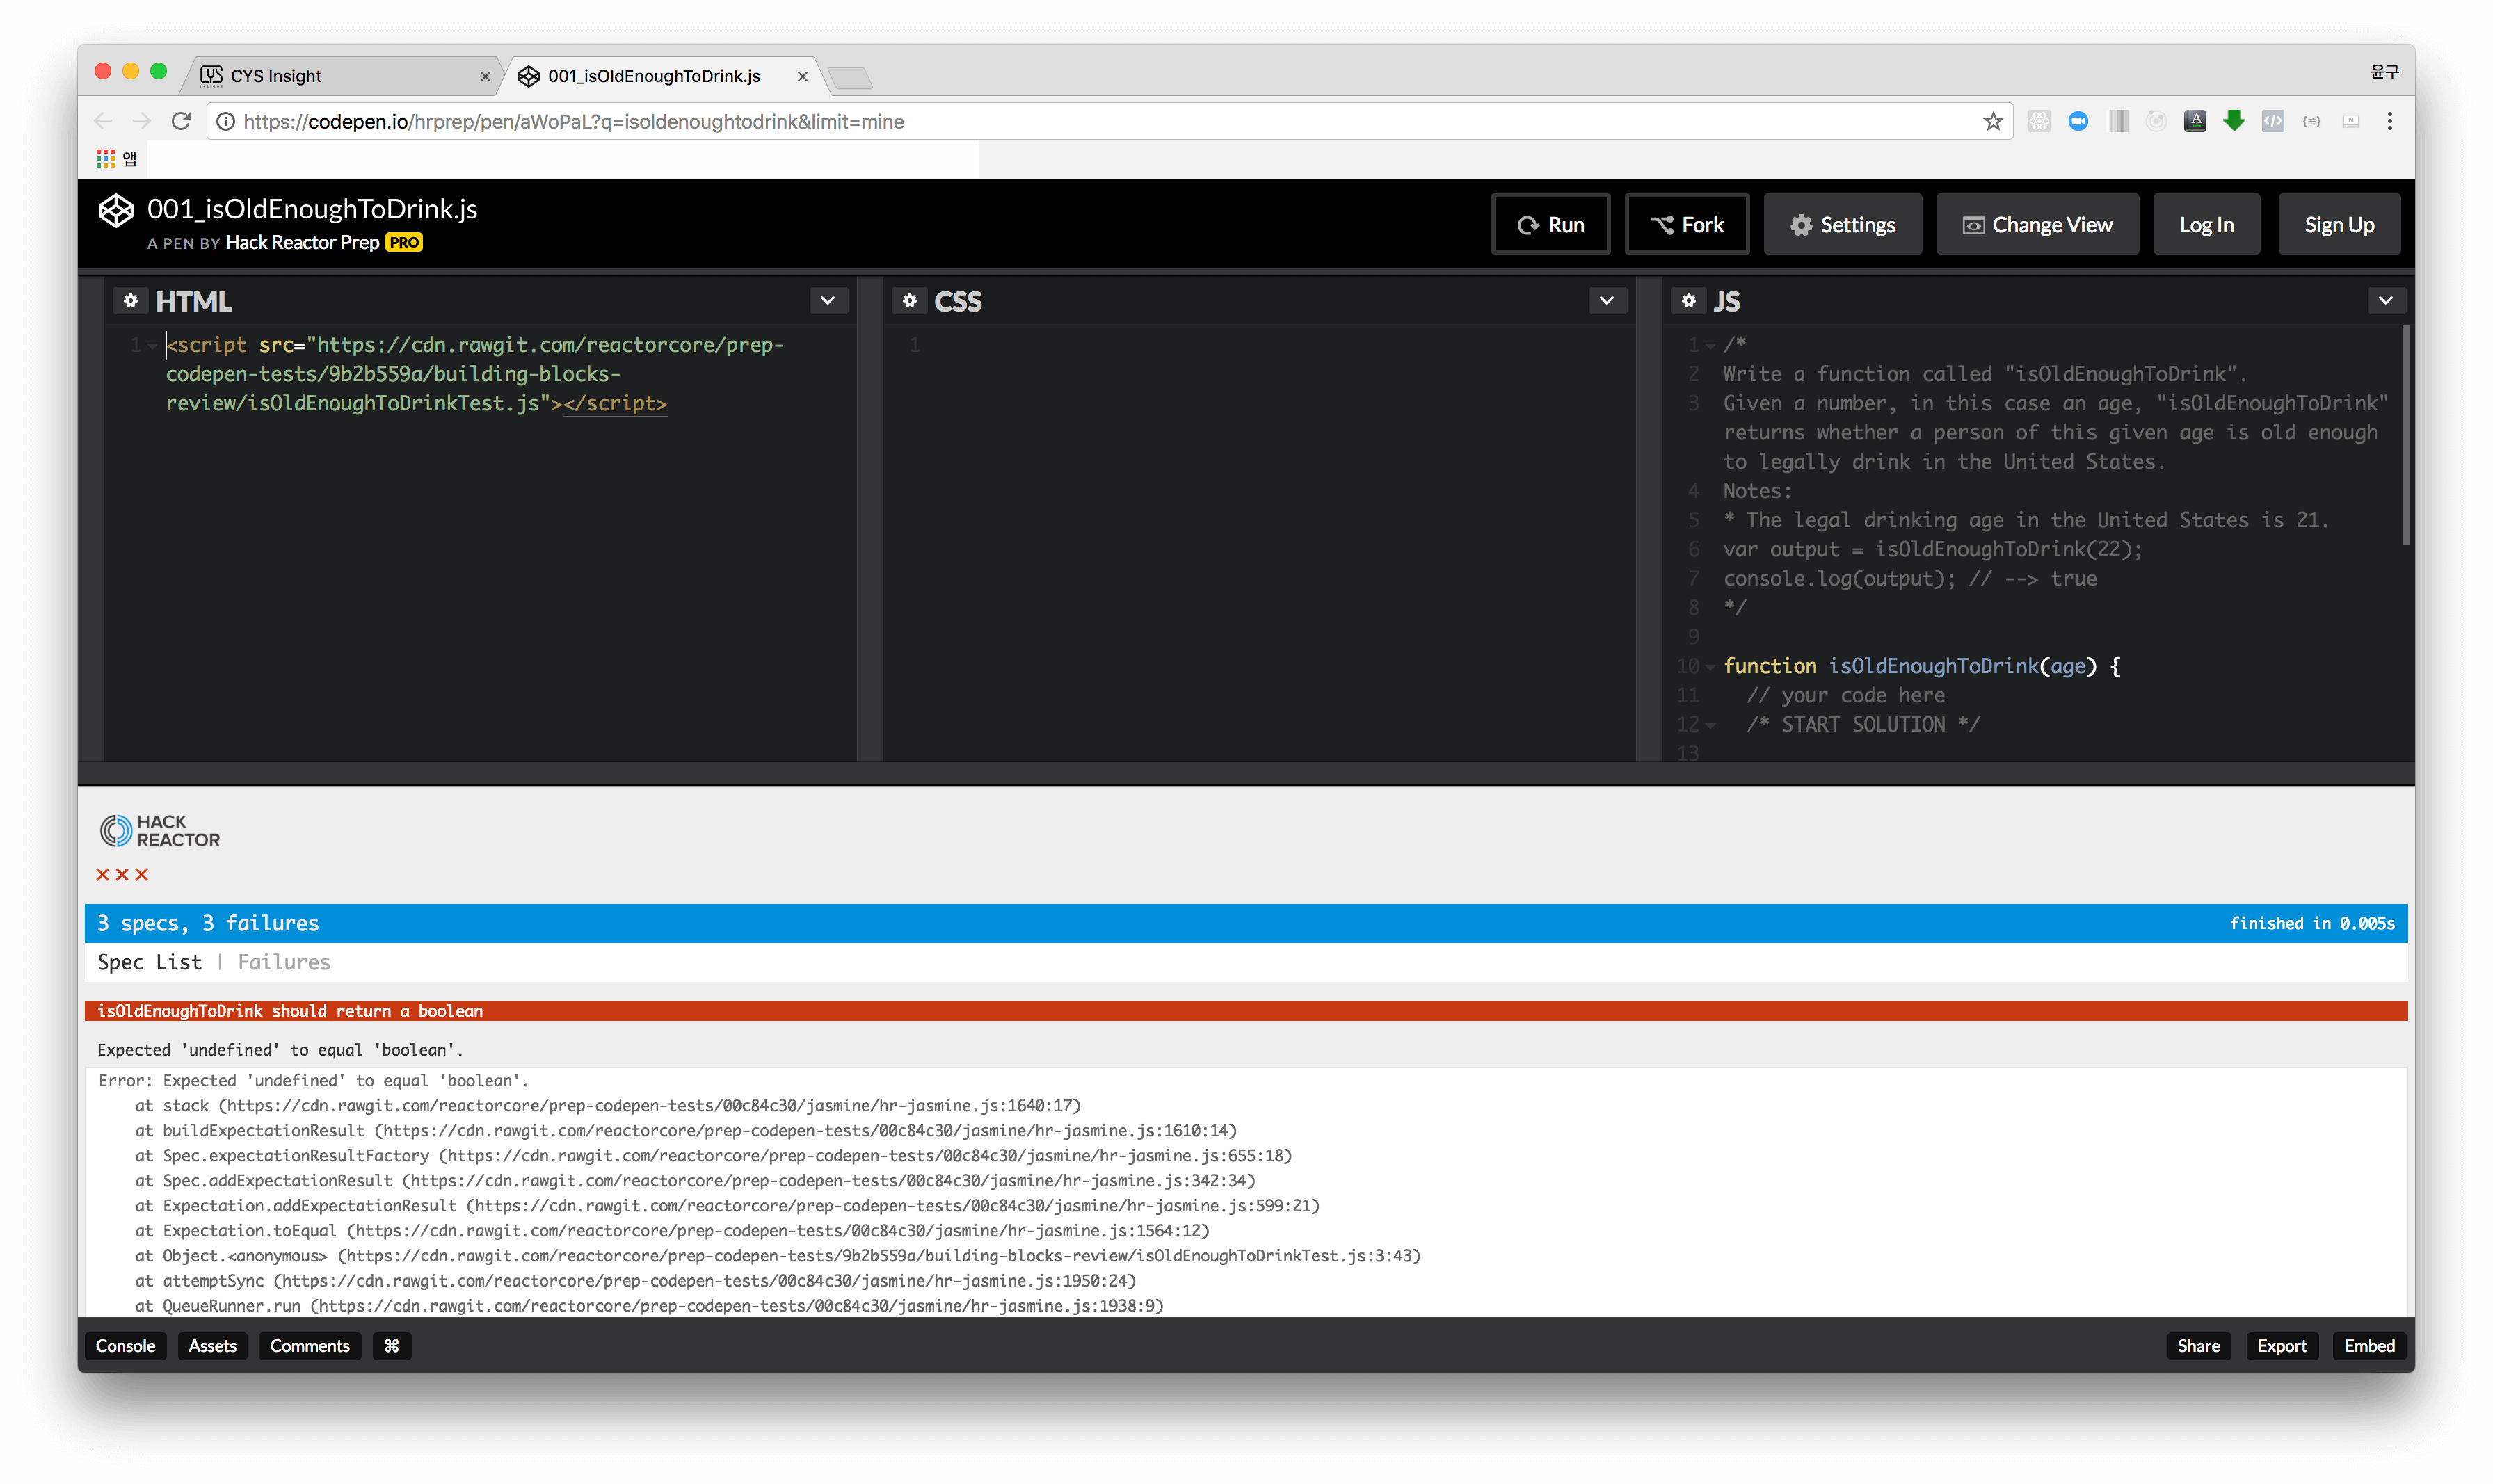Open the Console panel

coord(126,1346)
